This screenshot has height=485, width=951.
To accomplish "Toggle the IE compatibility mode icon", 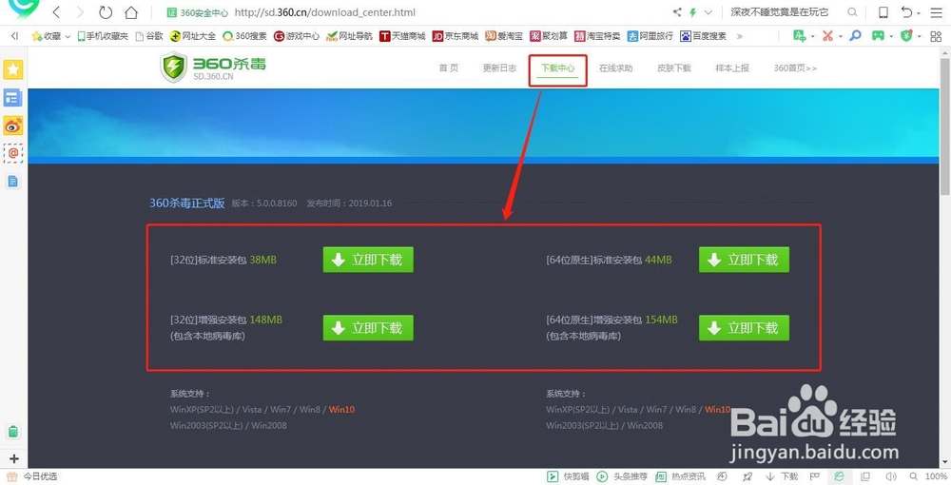I will click(838, 476).
